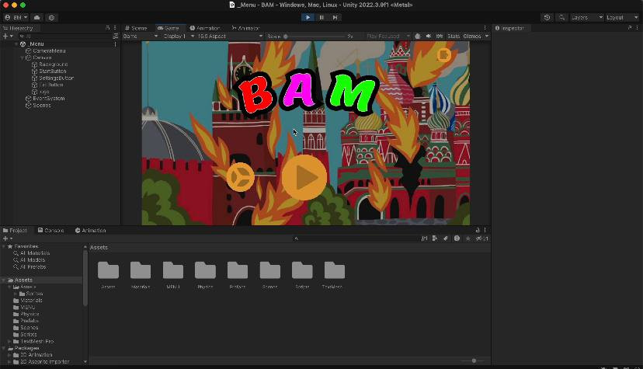This screenshot has height=369, width=643.
Task: Select the EventSystem object
Action: pos(49,99)
